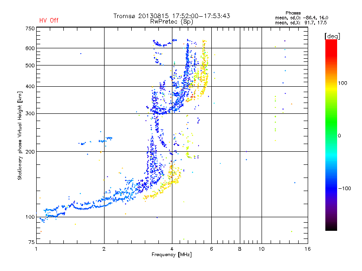Click the '500' height axis tick label
Image resolution: width=362 pixels, height=271 pixels.
point(30,65)
